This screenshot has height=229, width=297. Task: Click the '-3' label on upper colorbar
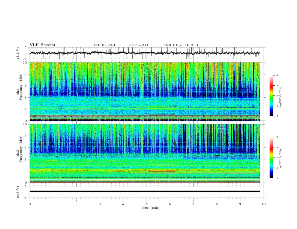click(276, 75)
